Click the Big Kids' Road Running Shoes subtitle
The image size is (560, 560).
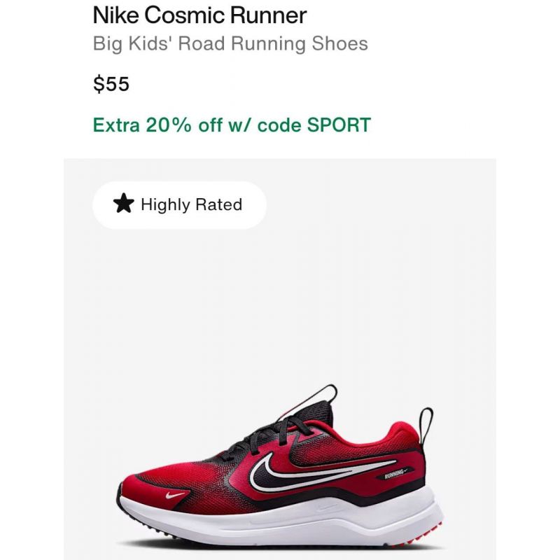230,43
